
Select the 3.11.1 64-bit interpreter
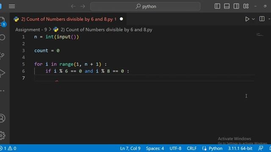click(240, 148)
